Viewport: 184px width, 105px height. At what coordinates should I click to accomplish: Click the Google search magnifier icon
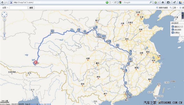click(151, 2)
